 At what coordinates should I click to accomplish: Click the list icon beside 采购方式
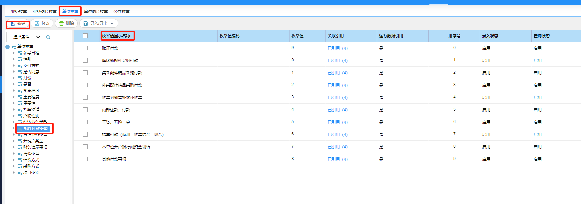[20, 166]
